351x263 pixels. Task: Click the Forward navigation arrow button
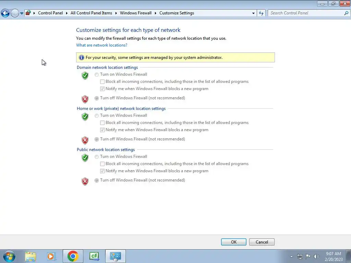15,13
